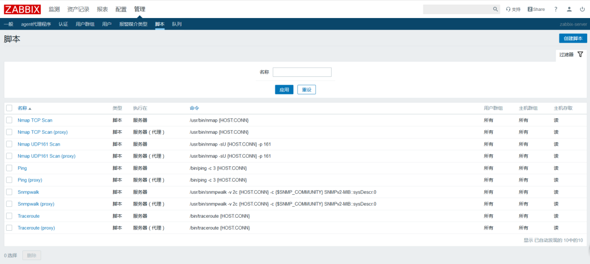Click the zabbix-server label
The height and width of the screenshot is (264, 590).
click(574, 24)
